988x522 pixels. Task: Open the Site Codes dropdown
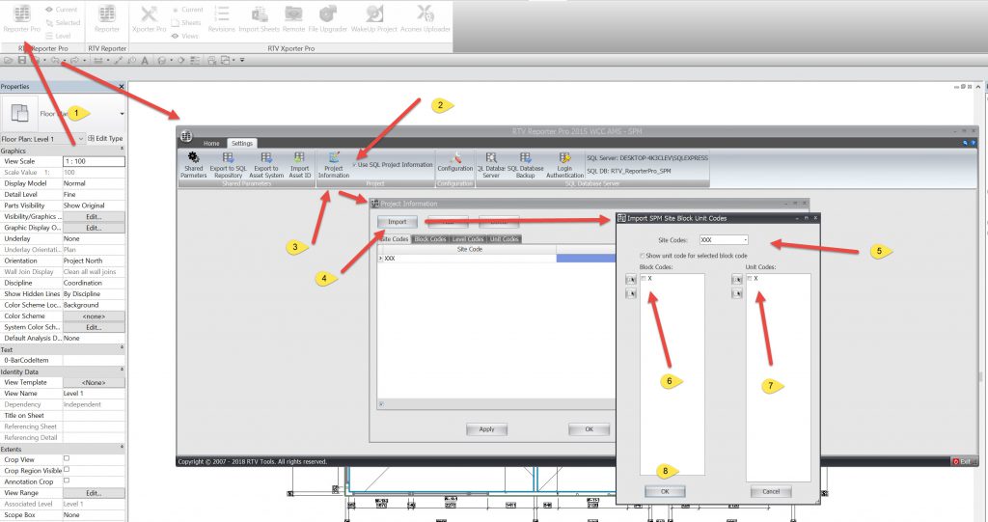tap(744, 238)
